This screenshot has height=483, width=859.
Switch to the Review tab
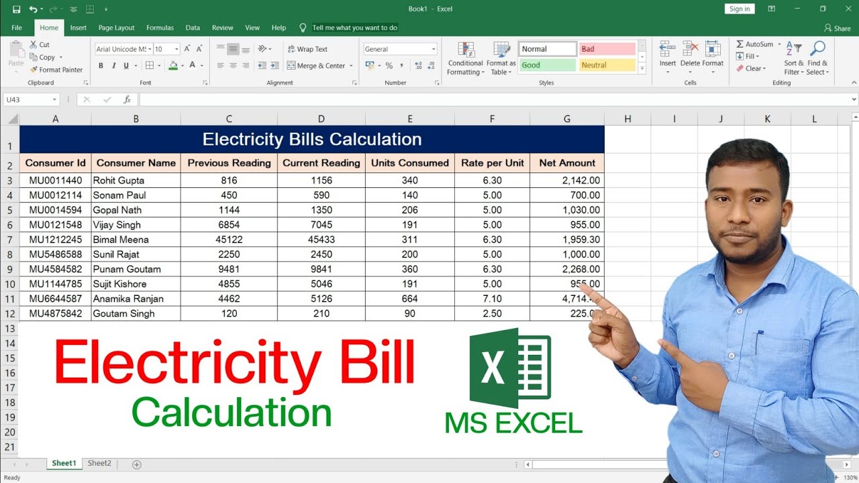click(223, 28)
